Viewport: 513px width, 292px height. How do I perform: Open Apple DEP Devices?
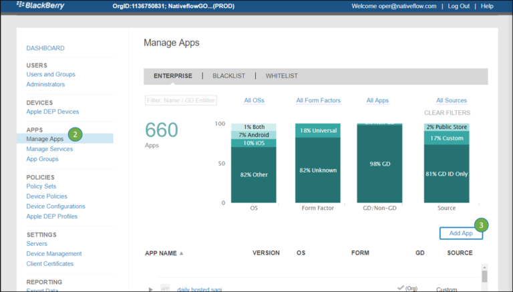[53, 112]
